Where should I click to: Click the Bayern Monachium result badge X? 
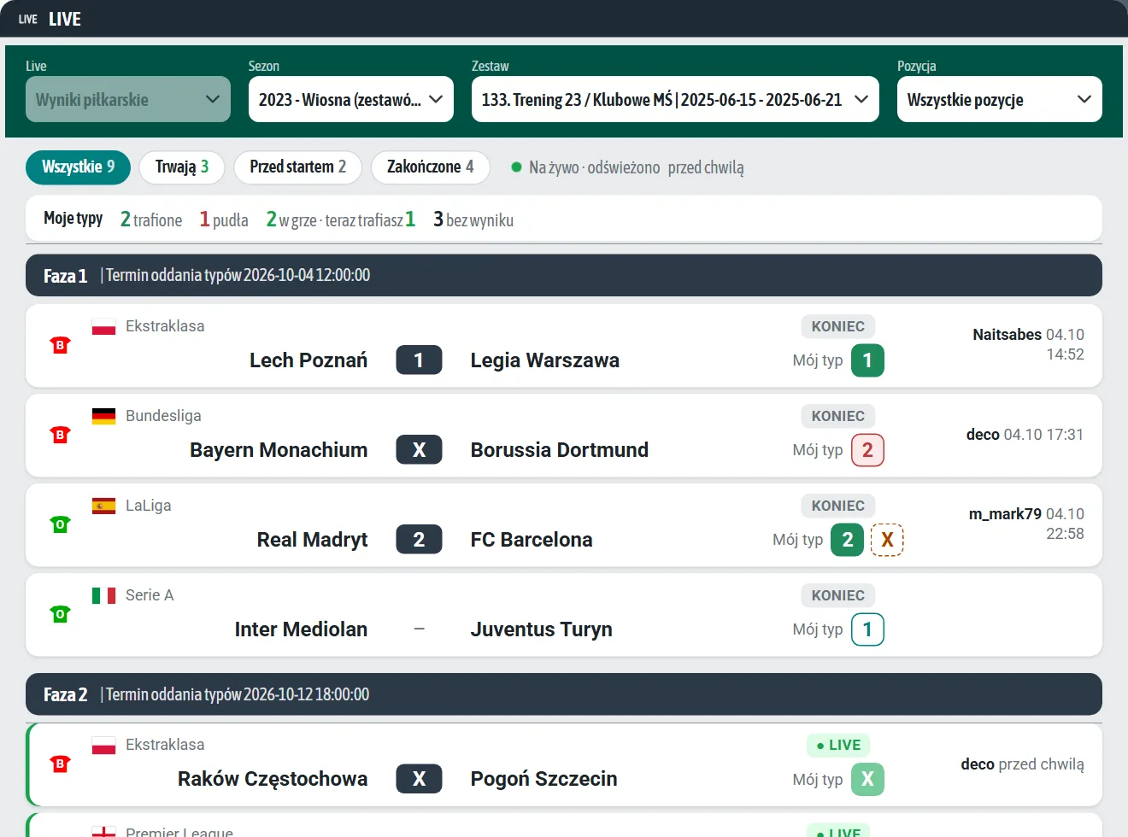pos(419,450)
